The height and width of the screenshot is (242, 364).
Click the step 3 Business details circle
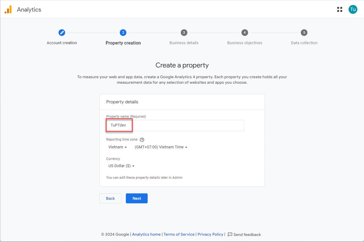pyautogui.click(x=184, y=33)
